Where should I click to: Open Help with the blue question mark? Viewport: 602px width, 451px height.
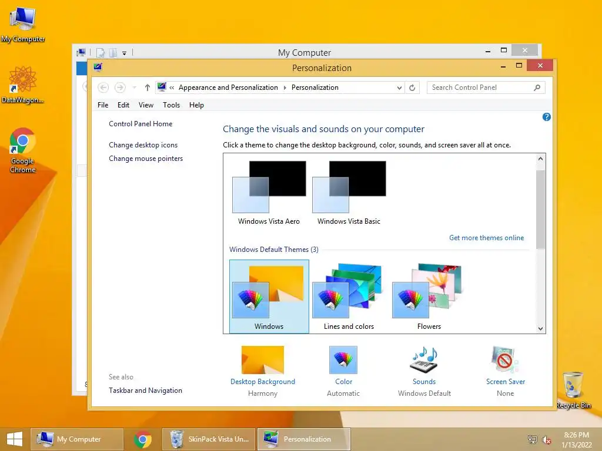pyautogui.click(x=546, y=117)
